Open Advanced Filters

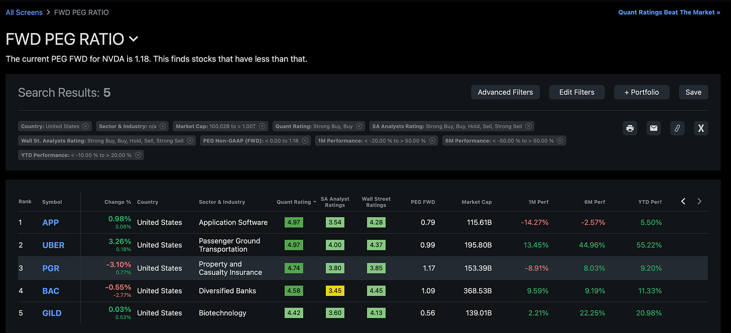[506, 92]
